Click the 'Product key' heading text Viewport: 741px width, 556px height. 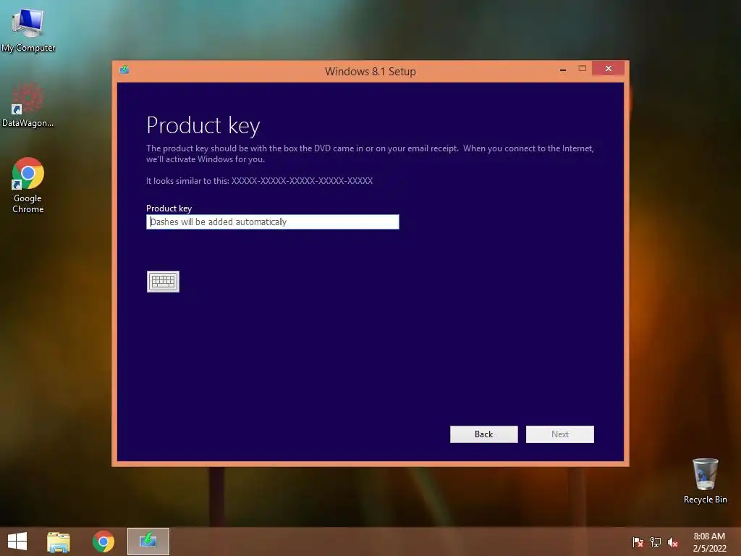(203, 125)
